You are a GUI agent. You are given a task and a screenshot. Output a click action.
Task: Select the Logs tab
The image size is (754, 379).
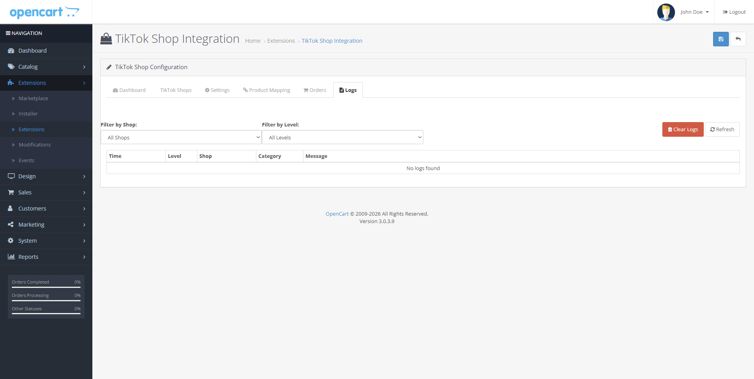click(x=348, y=90)
